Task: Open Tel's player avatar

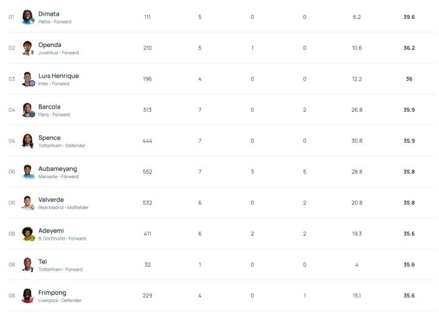Action: tap(27, 265)
